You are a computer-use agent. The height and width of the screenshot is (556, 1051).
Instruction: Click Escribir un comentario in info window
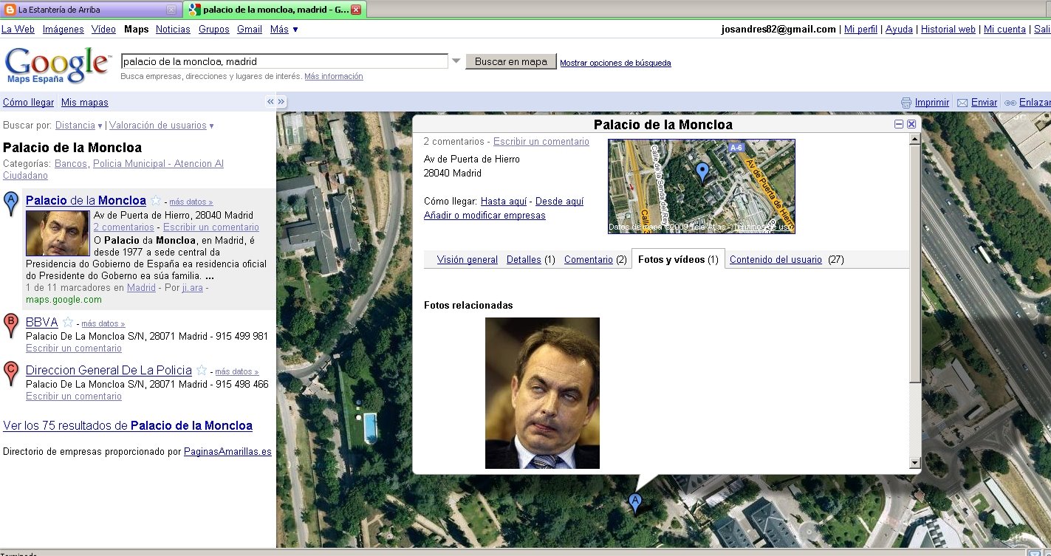tap(541, 142)
